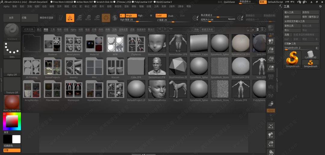Open the Standard brush selector
This screenshot has height=155, width=325.
[12, 31]
